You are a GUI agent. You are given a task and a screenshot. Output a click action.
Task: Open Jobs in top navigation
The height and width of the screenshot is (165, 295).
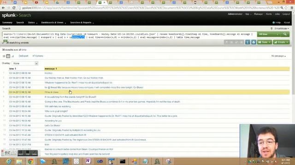(x=277, y=14)
